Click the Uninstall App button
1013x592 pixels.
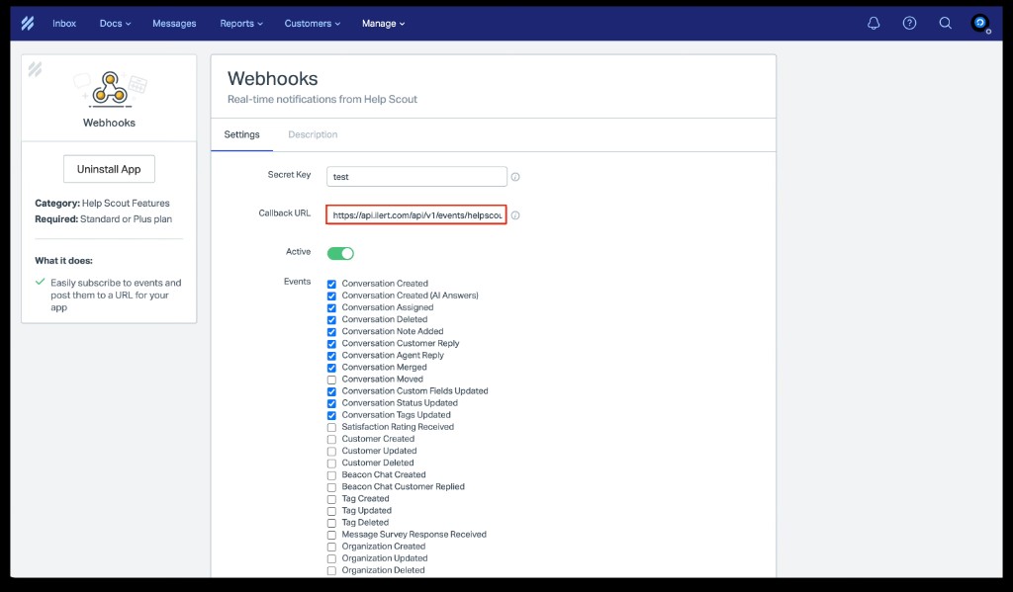coord(109,169)
